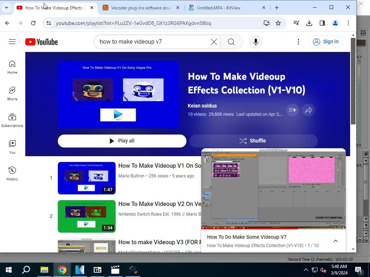Image resolution: width=370 pixels, height=277 pixels.
Task: Share the playlist
Action: 309,110
